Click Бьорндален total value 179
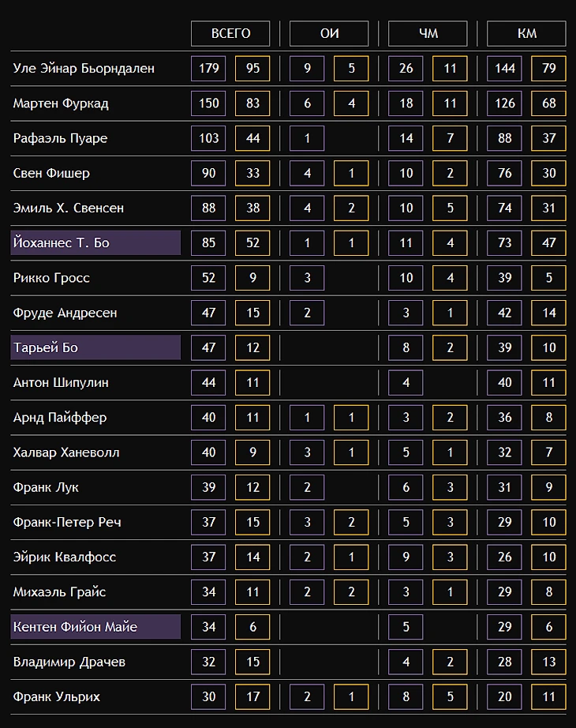Image resolution: width=576 pixels, height=728 pixels. [208, 68]
